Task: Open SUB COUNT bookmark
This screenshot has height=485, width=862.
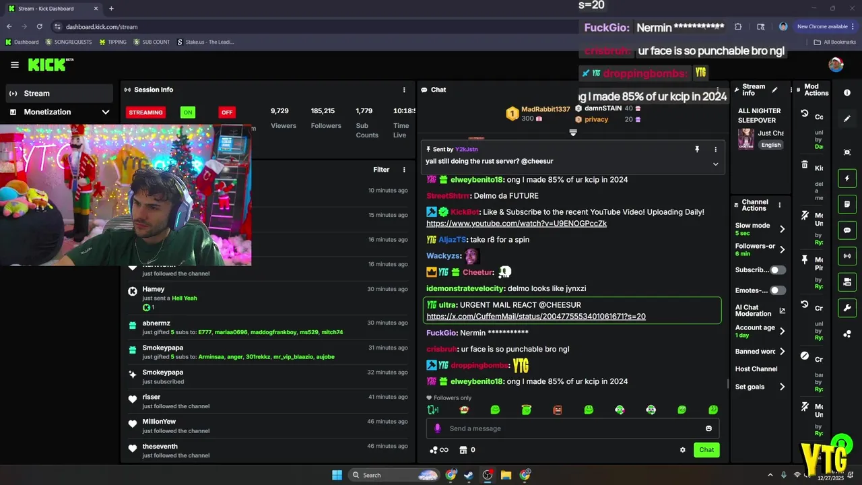Action: point(152,42)
